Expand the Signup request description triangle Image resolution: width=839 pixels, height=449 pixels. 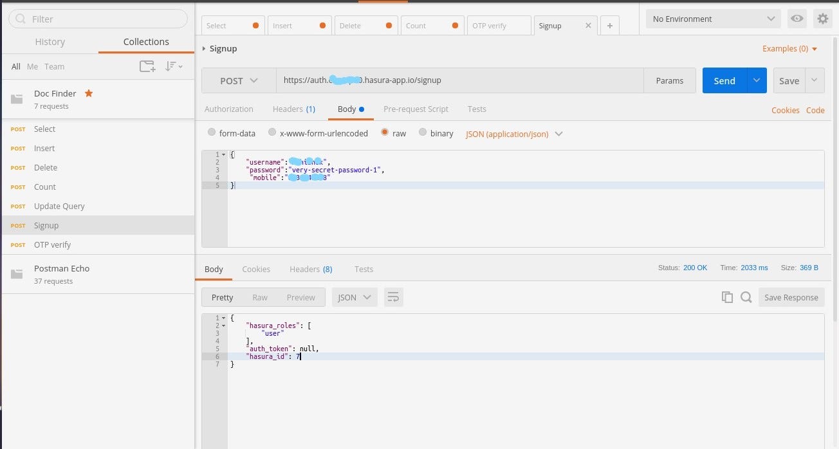[x=204, y=48]
